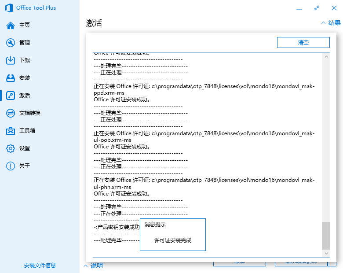Clear the log with 清空 button
This screenshot has height=273, width=343.
point(303,42)
